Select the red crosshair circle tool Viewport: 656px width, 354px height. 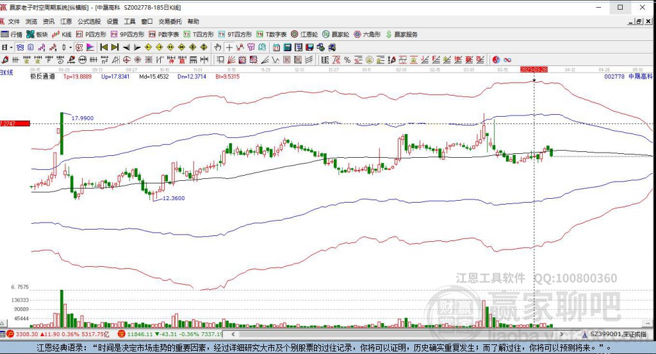pyautogui.click(x=126, y=60)
